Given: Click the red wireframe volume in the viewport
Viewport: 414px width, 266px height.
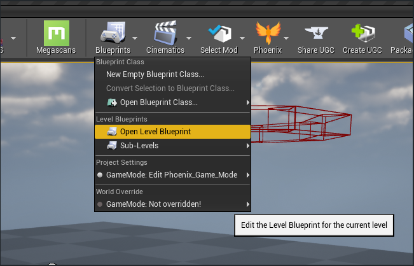Looking at the screenshot, I should click(301, 123).
